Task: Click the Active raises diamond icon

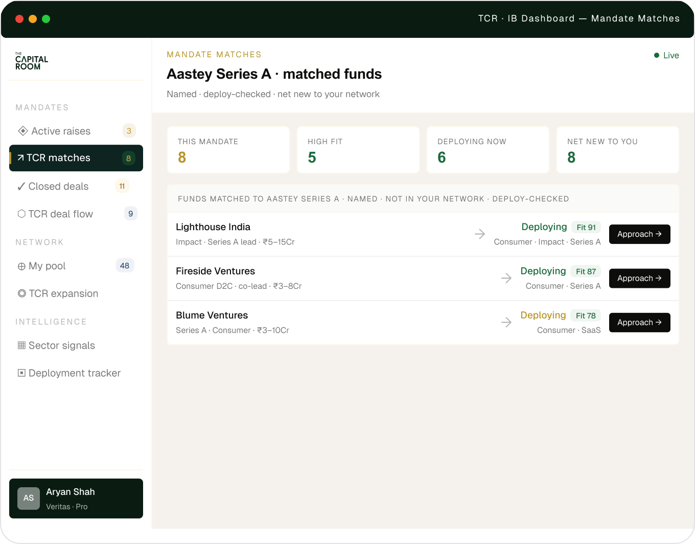Action: click(23, 131)
